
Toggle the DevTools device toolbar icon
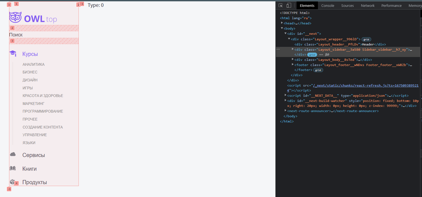click(289, 5)
